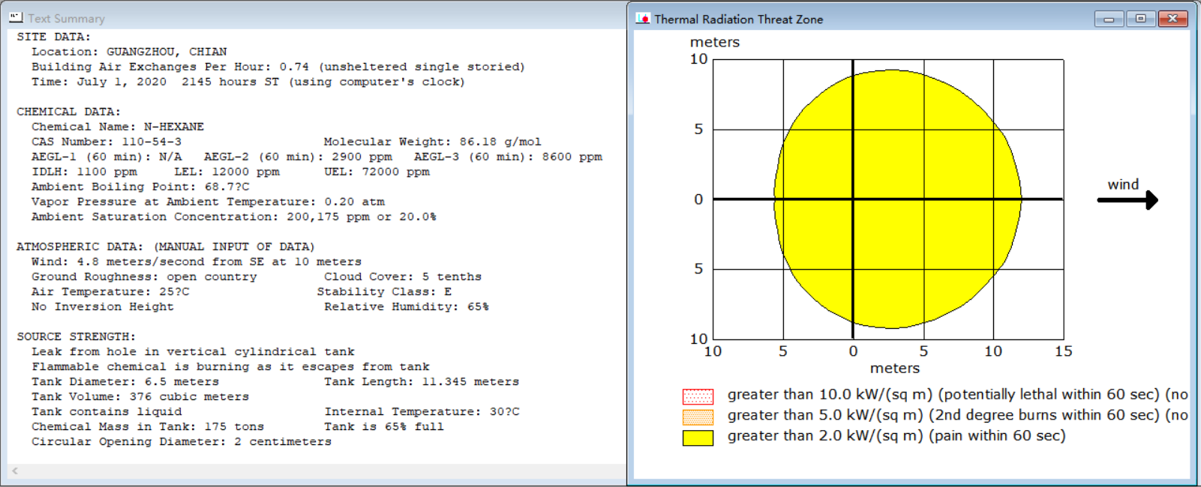Click 'Circular Opening Diameter: 2 centimeters' line

[x=182, y=441]
